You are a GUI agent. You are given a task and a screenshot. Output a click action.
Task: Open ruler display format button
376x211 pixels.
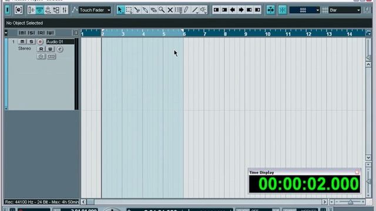tap(368, 33)
